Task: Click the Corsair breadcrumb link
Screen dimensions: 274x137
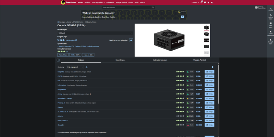Action: tap(69, 22)
